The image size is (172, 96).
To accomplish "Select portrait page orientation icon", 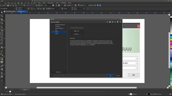I will pos(32,9).
